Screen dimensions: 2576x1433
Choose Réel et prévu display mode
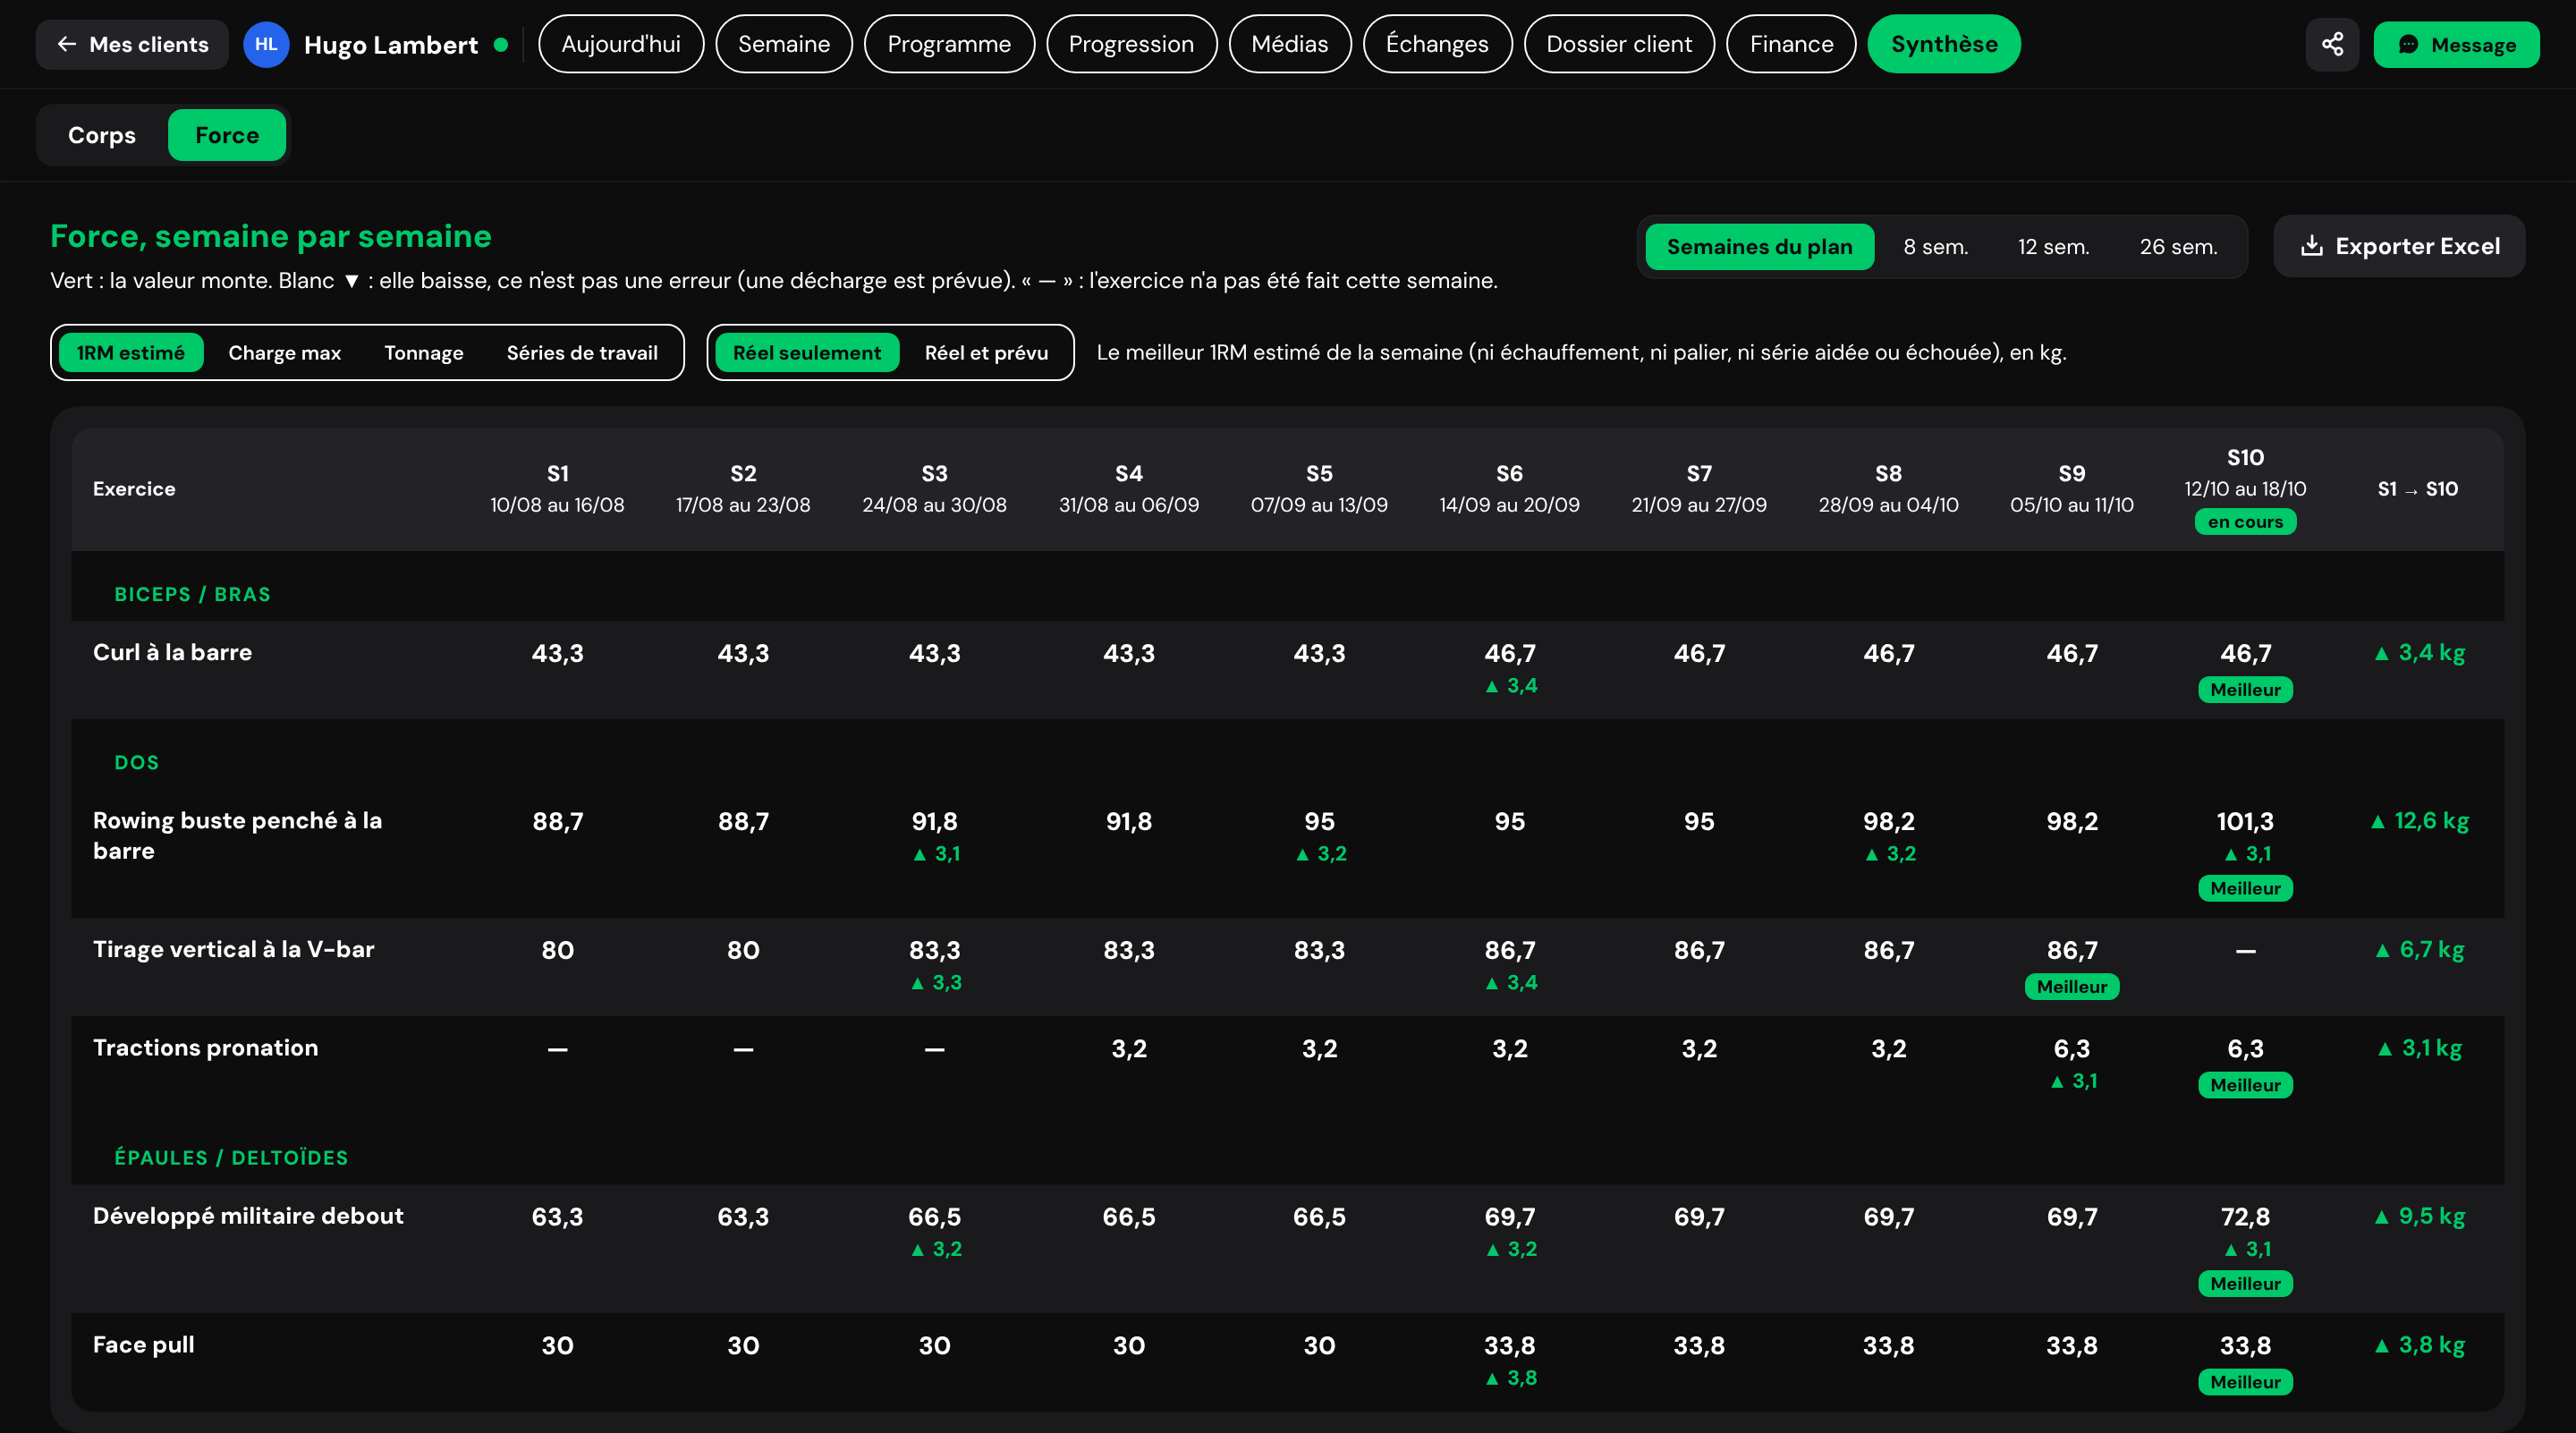coord(986,352)
